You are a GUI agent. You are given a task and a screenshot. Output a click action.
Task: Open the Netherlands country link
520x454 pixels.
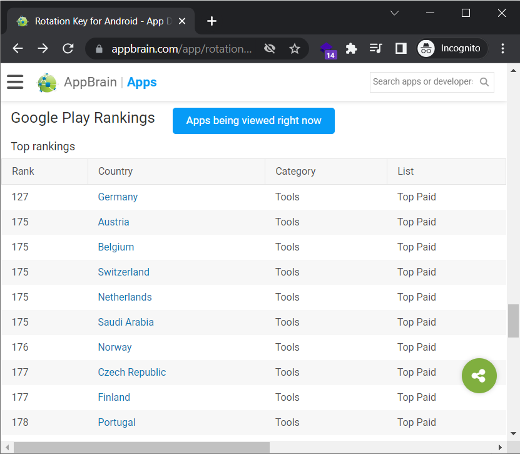click(125, 297)
